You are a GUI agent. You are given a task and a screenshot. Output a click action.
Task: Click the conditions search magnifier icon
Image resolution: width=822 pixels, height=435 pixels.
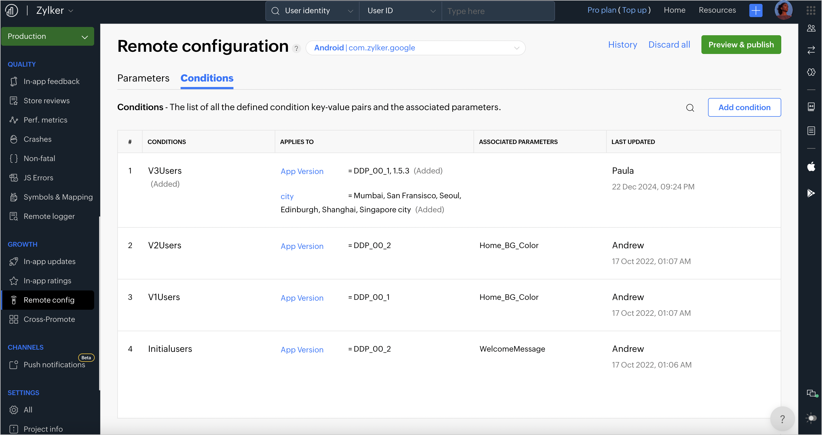[690, 108]
